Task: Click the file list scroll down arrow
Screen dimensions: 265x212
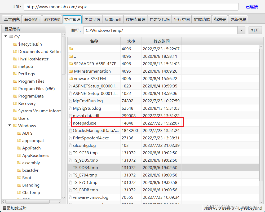Action: click(x=261, y=202)
